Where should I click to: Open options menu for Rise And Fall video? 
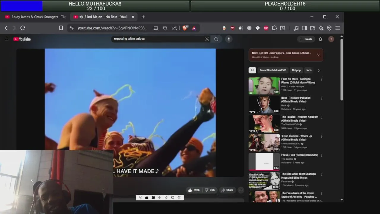point(322,174)
